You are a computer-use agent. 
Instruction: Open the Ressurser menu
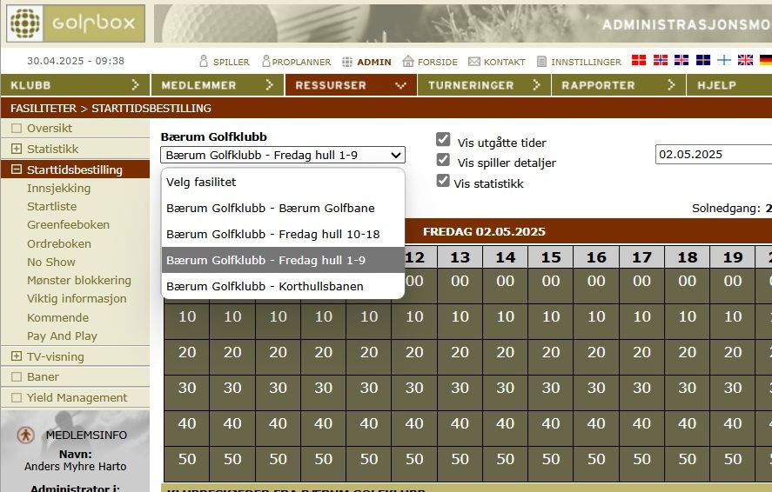click(351, 85)
